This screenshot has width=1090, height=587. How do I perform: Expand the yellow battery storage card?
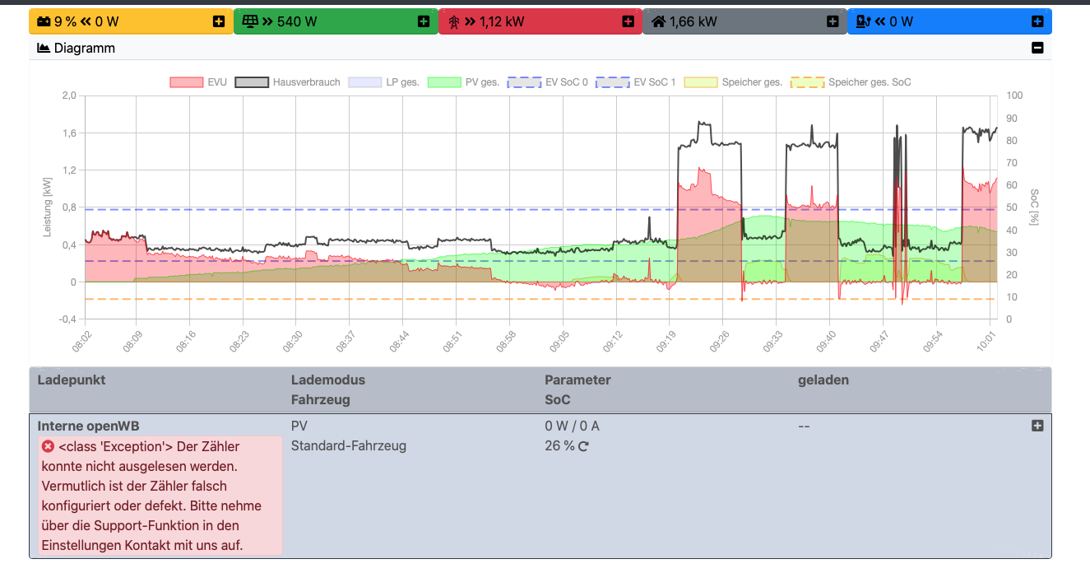pos(219,21)
